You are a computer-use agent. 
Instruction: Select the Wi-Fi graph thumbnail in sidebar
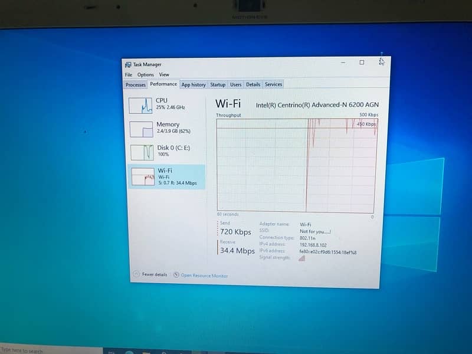pyautogui.click(x=143, y=176)
